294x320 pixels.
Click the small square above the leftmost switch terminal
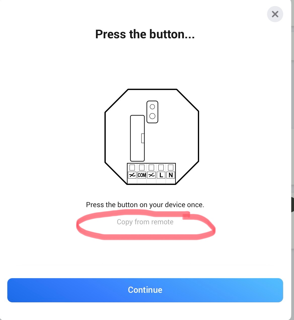(x=132, y=167)
